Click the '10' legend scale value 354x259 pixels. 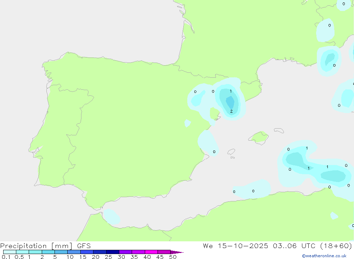70,257
